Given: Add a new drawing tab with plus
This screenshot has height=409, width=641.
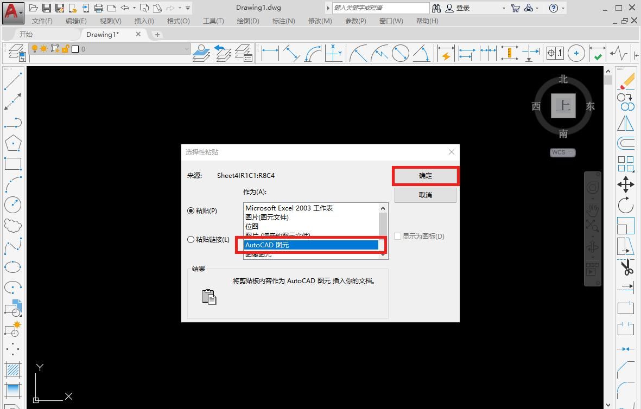Looking at the screenshot, I should tap(157, 35).
